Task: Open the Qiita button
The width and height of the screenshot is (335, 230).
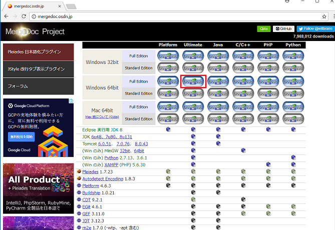Action: pyautogui.click(x=264, y=28)
